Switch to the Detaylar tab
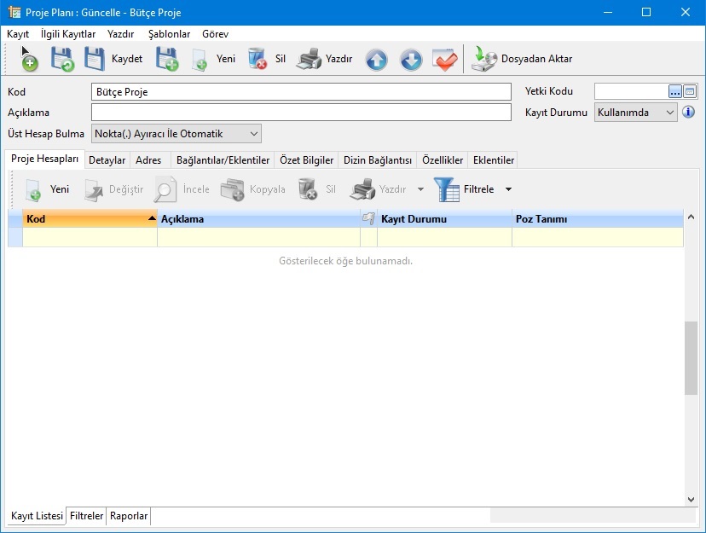The width and height of the screenshot is (706, 533). point(107,160)
